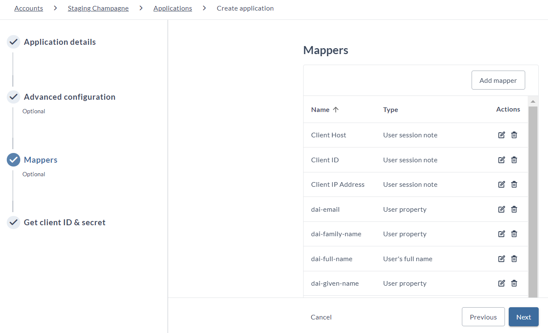
Task: Click the Create application breadcrumb text
Action: point(245,8)
